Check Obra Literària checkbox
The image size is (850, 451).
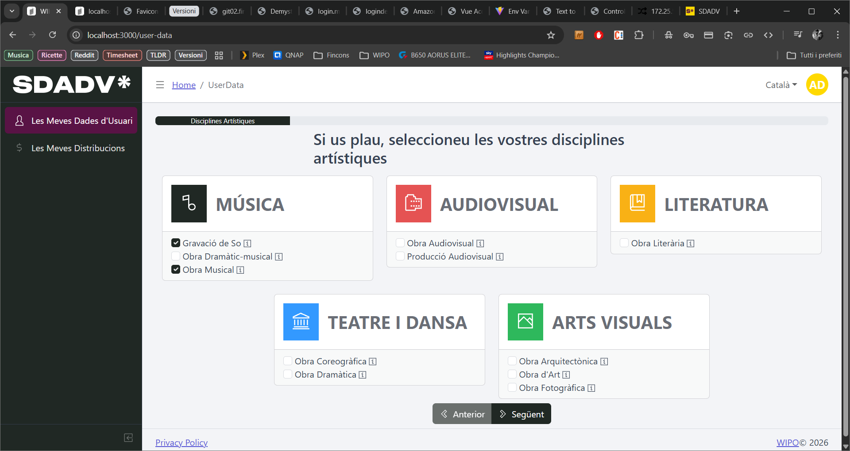[x=624, y=243]
